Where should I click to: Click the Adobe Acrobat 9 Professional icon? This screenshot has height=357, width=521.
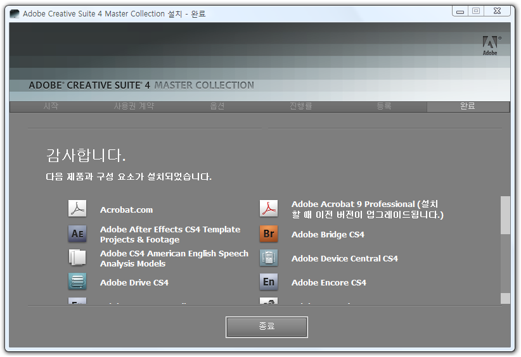pyautogui.click(x=269, y=209)
